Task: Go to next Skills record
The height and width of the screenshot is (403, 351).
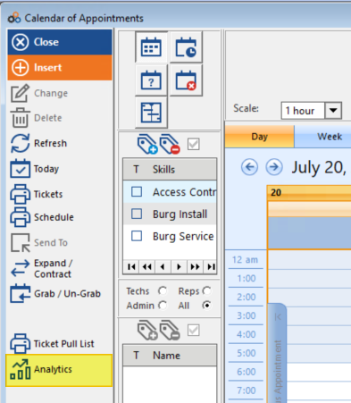Action: coord(179,266)
